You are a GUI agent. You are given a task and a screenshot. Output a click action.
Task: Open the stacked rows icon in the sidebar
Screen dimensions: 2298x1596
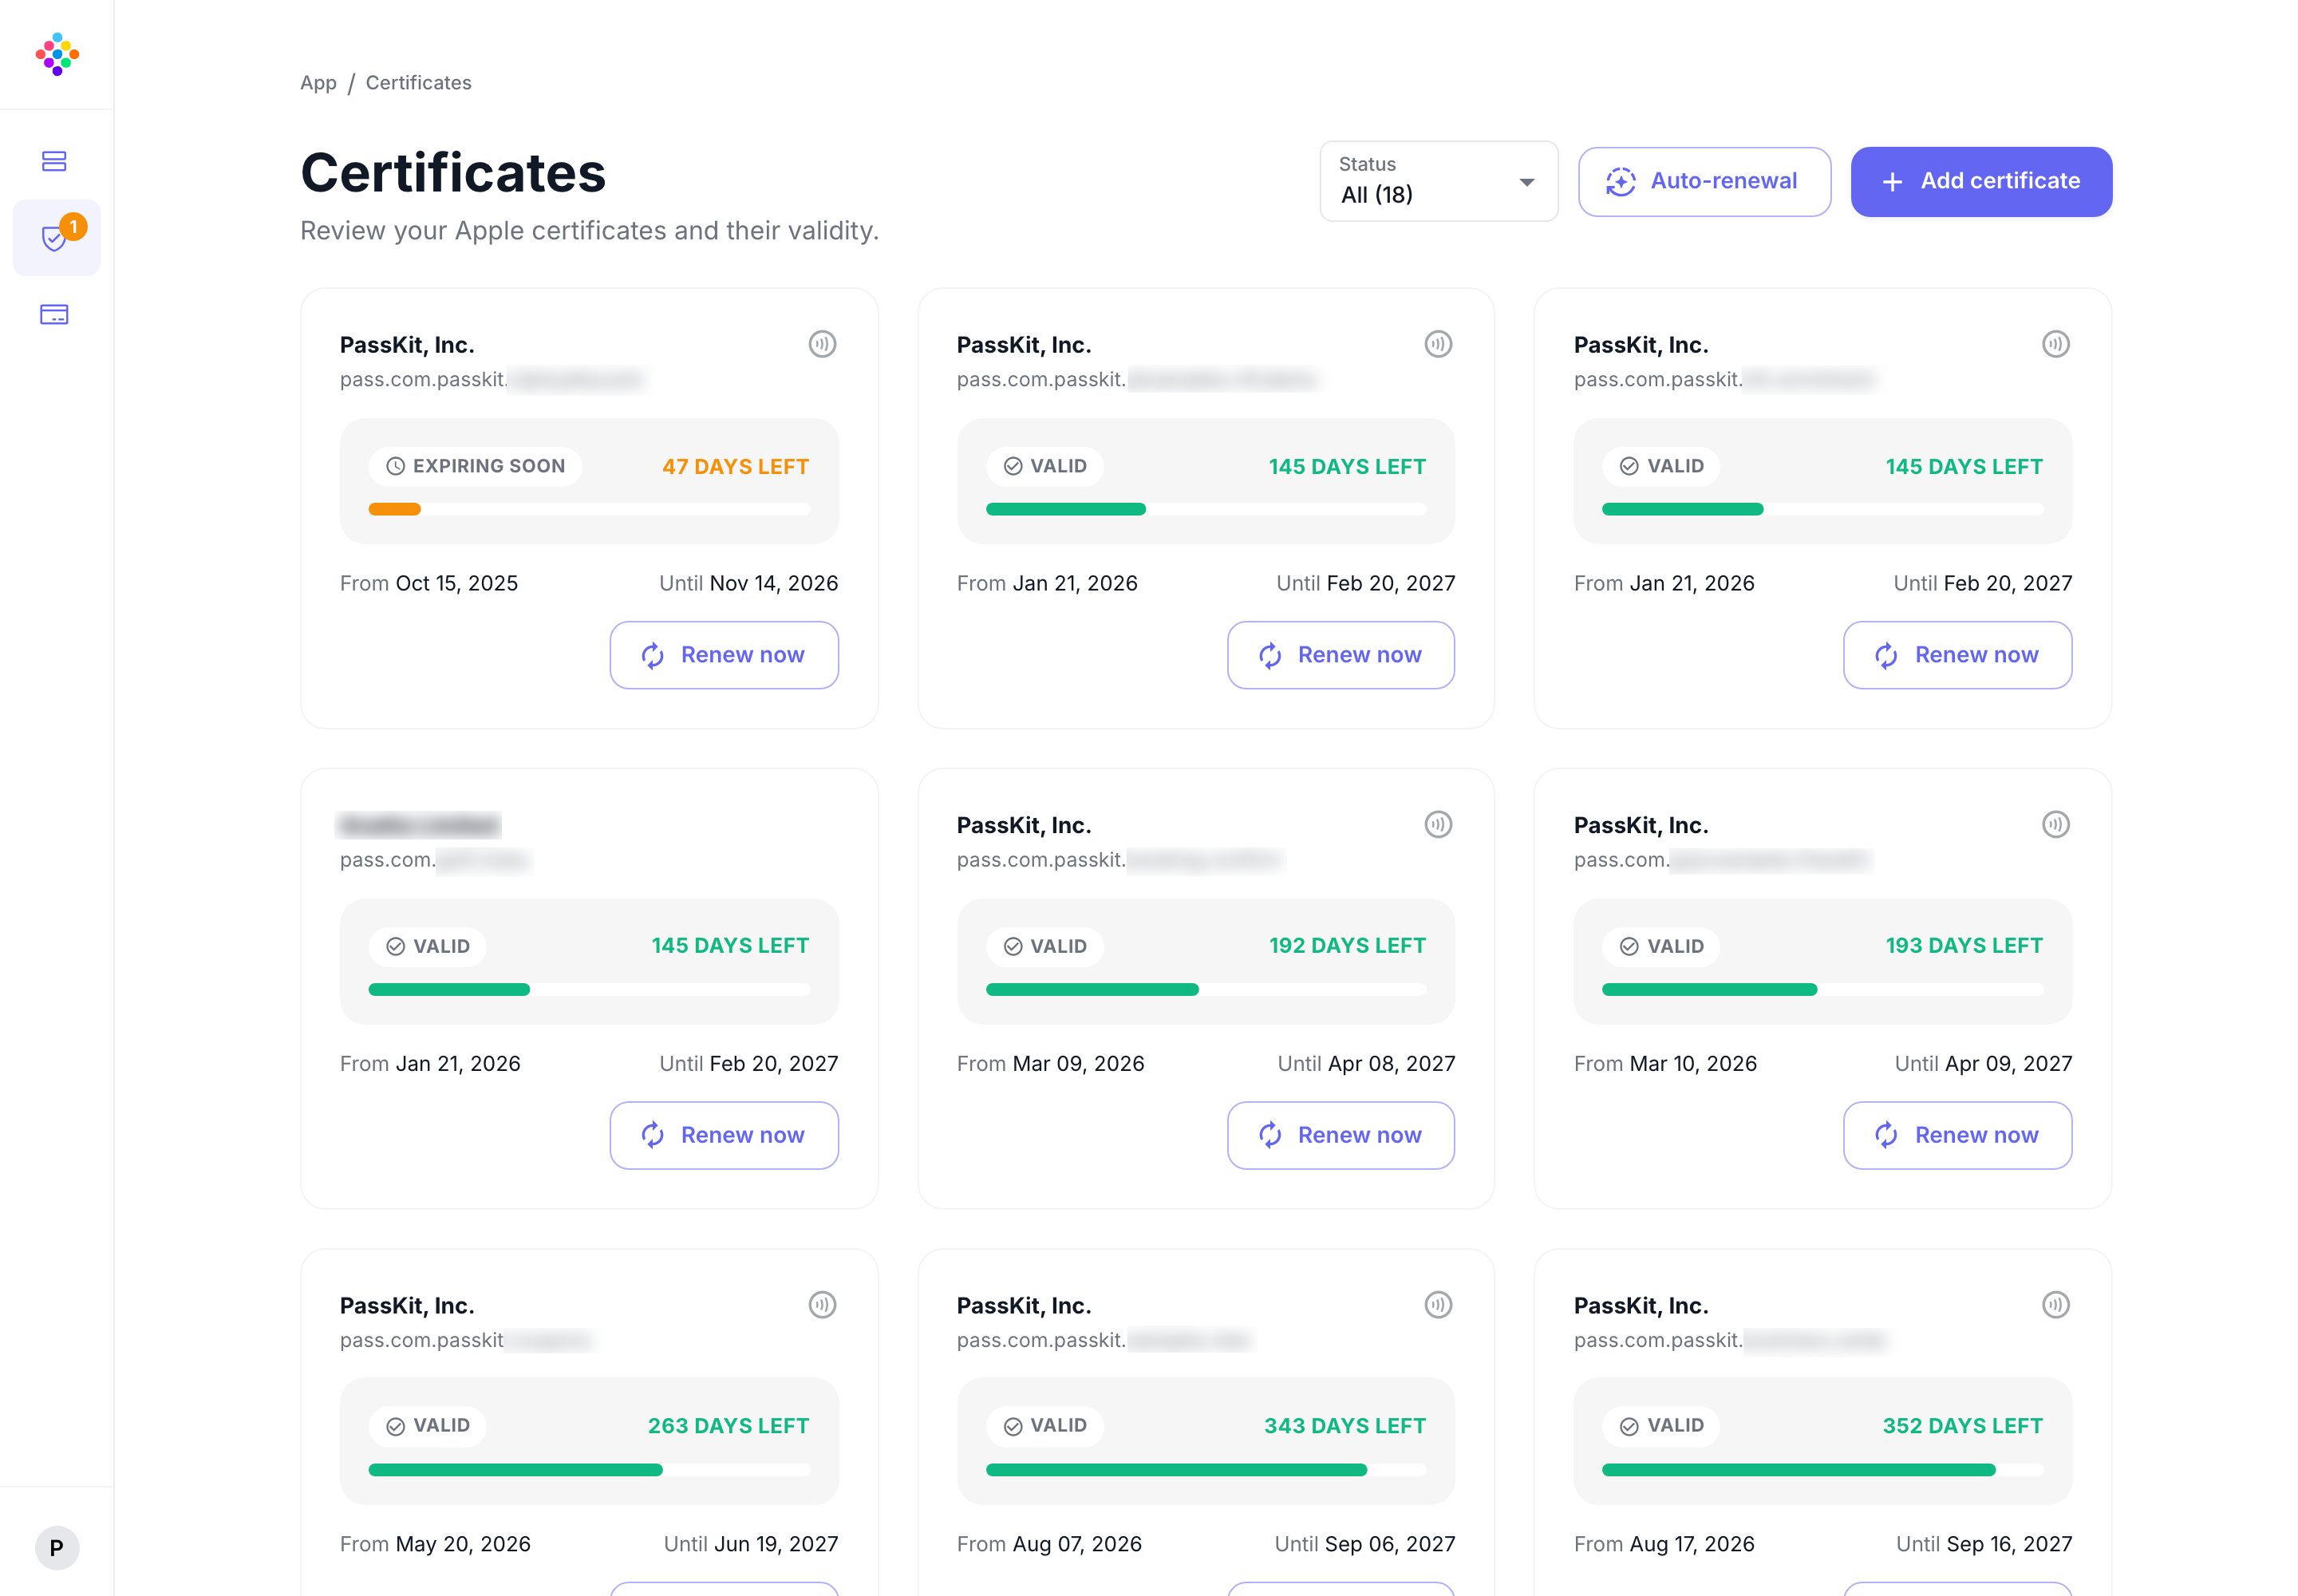click(54, 161)
